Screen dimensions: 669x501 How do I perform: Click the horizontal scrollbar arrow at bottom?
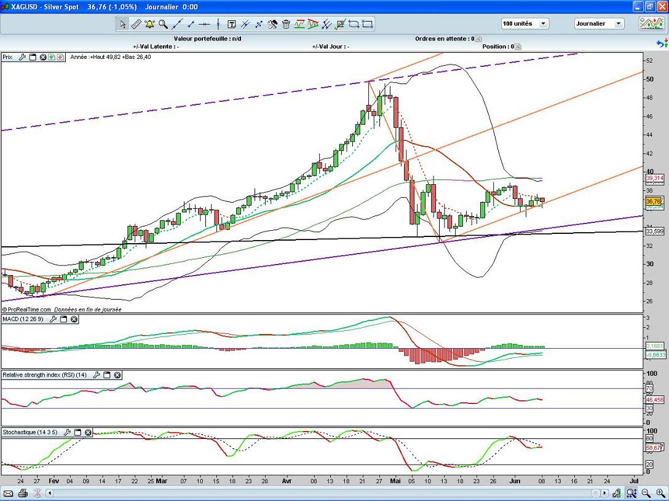(604, 493)
